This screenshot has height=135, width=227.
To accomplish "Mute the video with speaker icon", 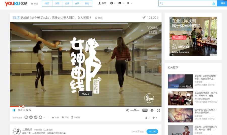I will pyautogui.click(x=127, y=110).
